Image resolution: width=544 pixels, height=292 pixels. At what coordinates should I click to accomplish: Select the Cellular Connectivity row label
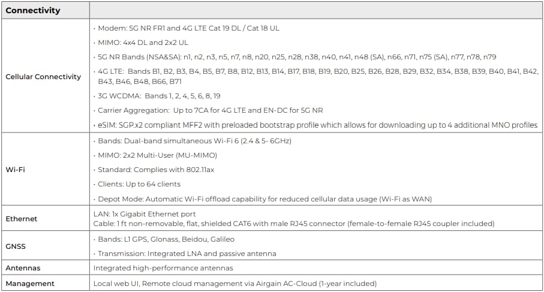tap(43, 77)
